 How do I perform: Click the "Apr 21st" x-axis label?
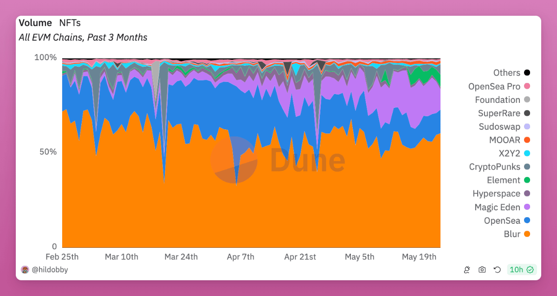point(300,257)
